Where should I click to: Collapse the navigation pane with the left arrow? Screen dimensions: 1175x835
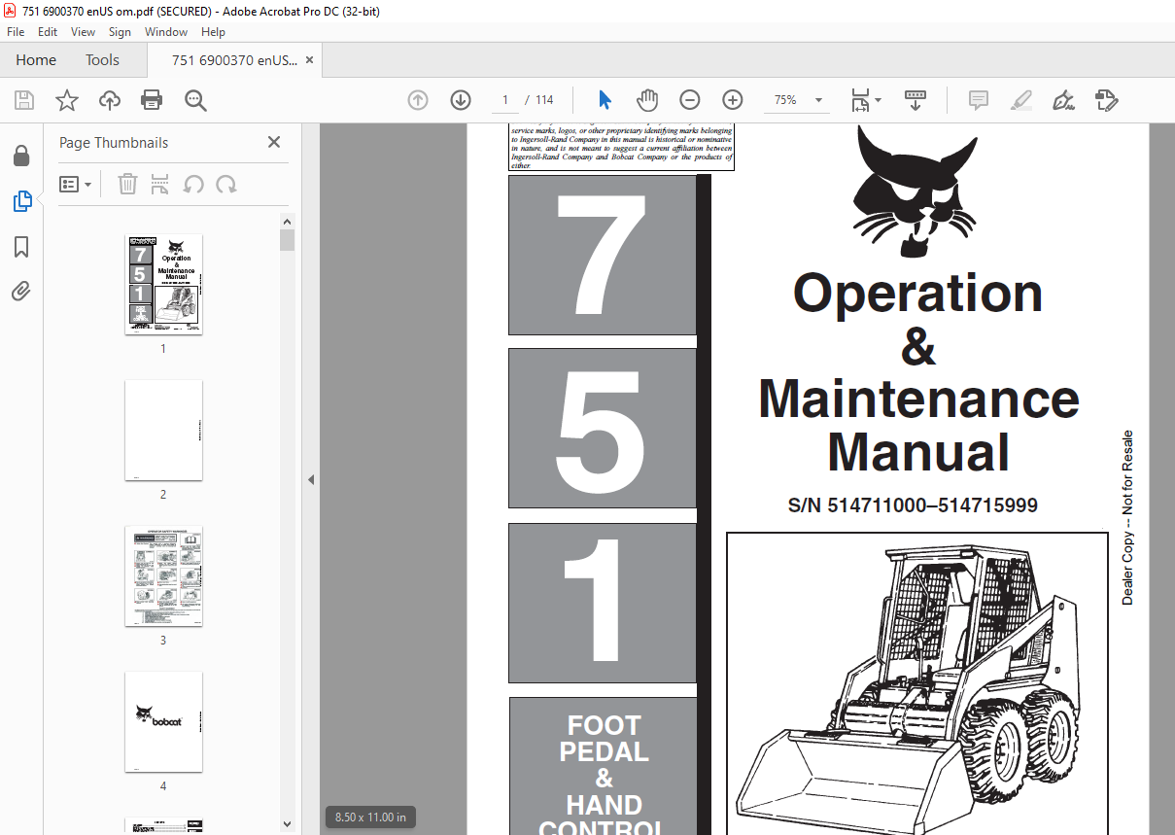click(311, 479)
